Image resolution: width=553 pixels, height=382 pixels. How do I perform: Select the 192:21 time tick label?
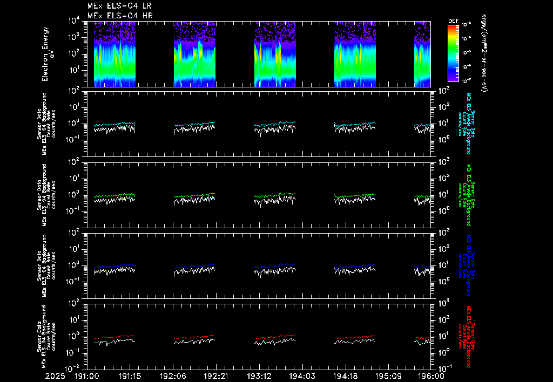(x=216, y=377)
